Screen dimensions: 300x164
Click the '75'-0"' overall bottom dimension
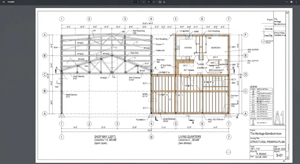(x=150, y=131)
